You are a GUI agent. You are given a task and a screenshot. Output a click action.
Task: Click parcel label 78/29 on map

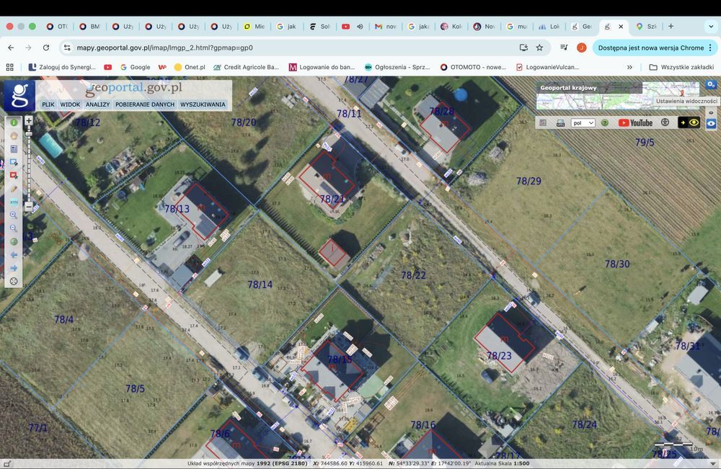[528, 181]
